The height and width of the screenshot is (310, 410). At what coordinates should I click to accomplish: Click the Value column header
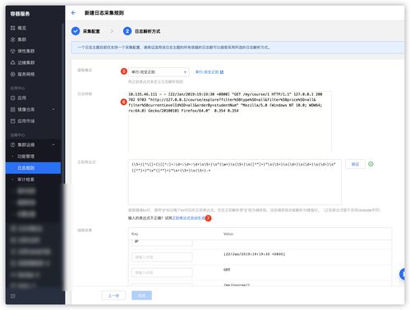coord(228,234)
